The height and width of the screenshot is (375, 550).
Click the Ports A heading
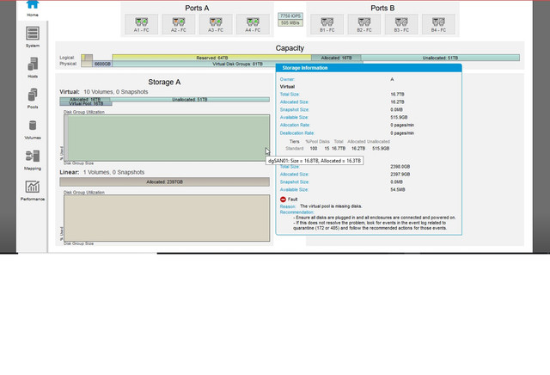[x=197, y=8]
